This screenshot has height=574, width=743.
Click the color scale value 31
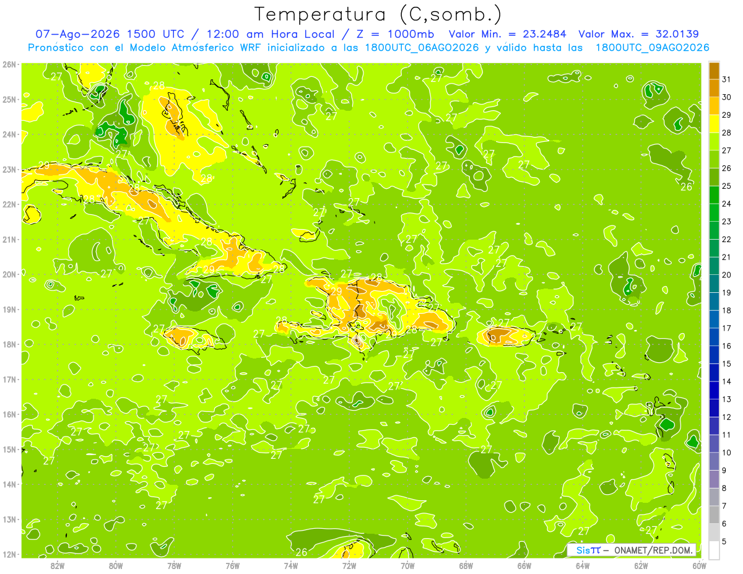point(727,79)
